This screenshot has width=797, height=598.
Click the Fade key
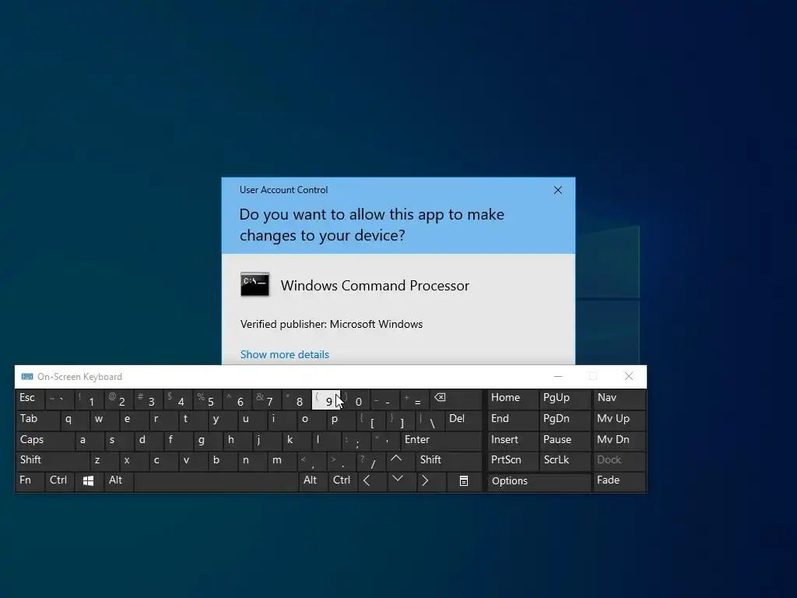pos(619,481)
